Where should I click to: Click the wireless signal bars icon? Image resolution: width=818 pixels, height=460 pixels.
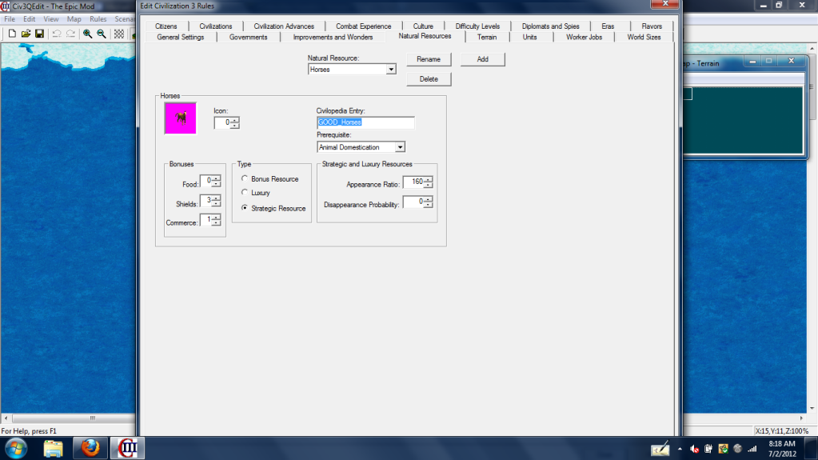coord(752,449)
